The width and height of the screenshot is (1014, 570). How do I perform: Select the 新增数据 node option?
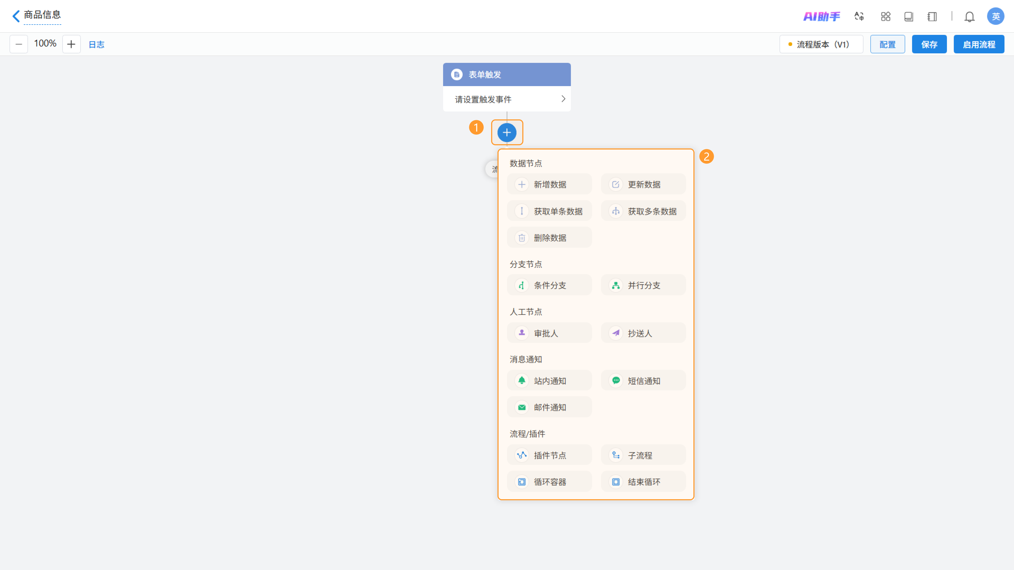coord(549,184)
